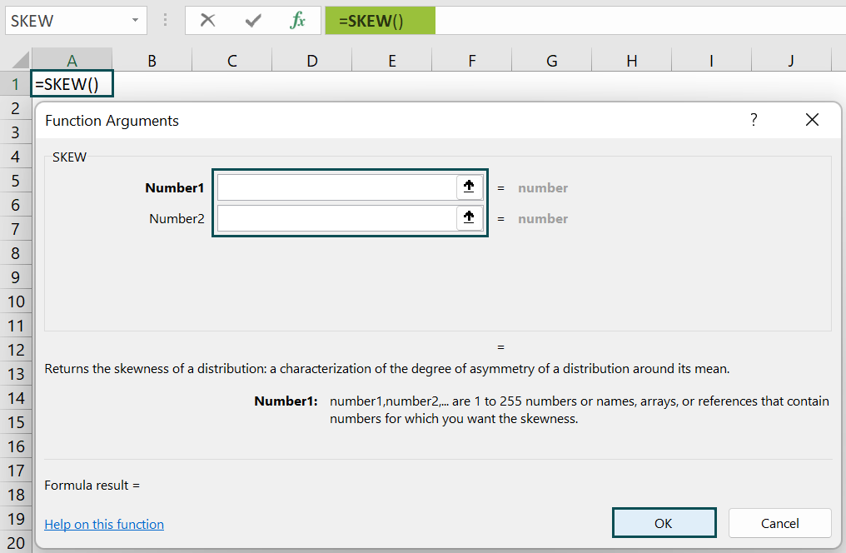
Task: Open Insert Function via the fx icon
Action: coord(297,21)
